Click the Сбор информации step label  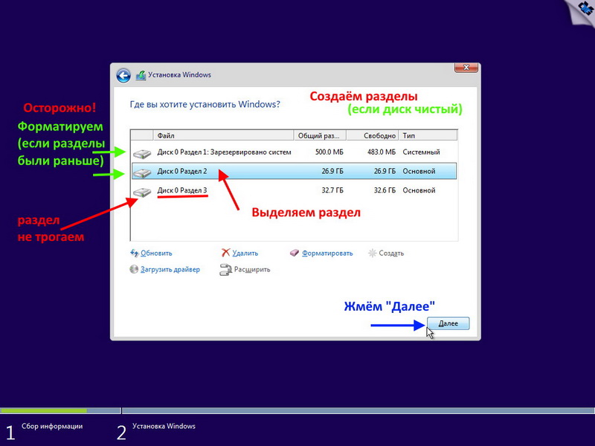(52, 426)
